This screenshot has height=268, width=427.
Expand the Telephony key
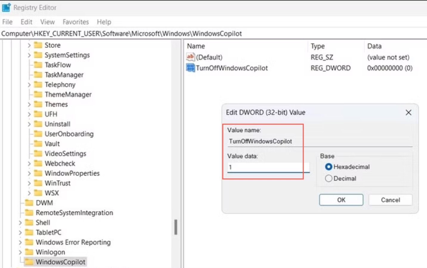[x=29, y=85]
